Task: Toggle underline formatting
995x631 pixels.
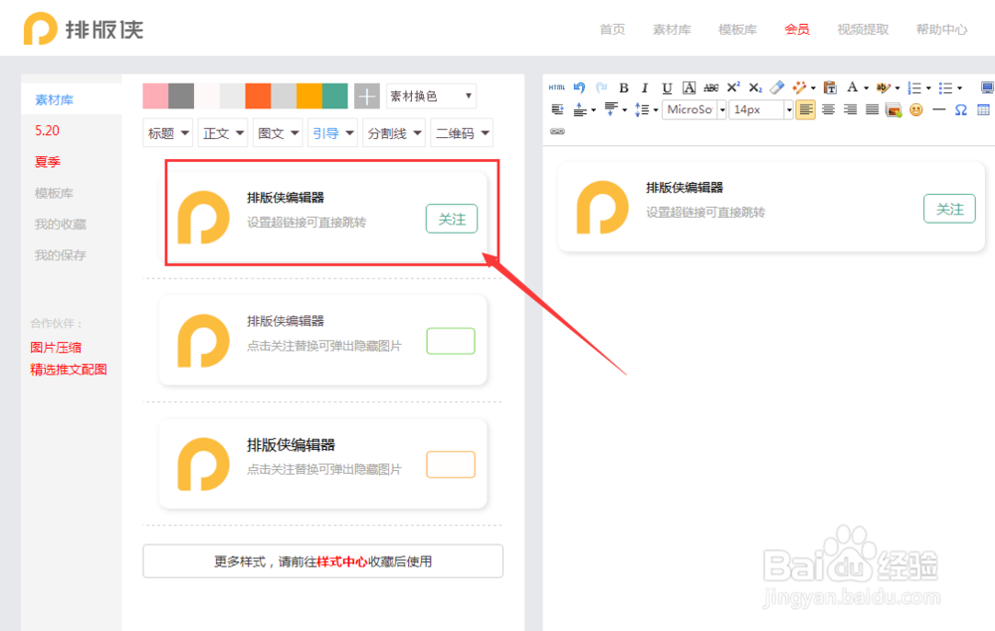Action: 667,87
